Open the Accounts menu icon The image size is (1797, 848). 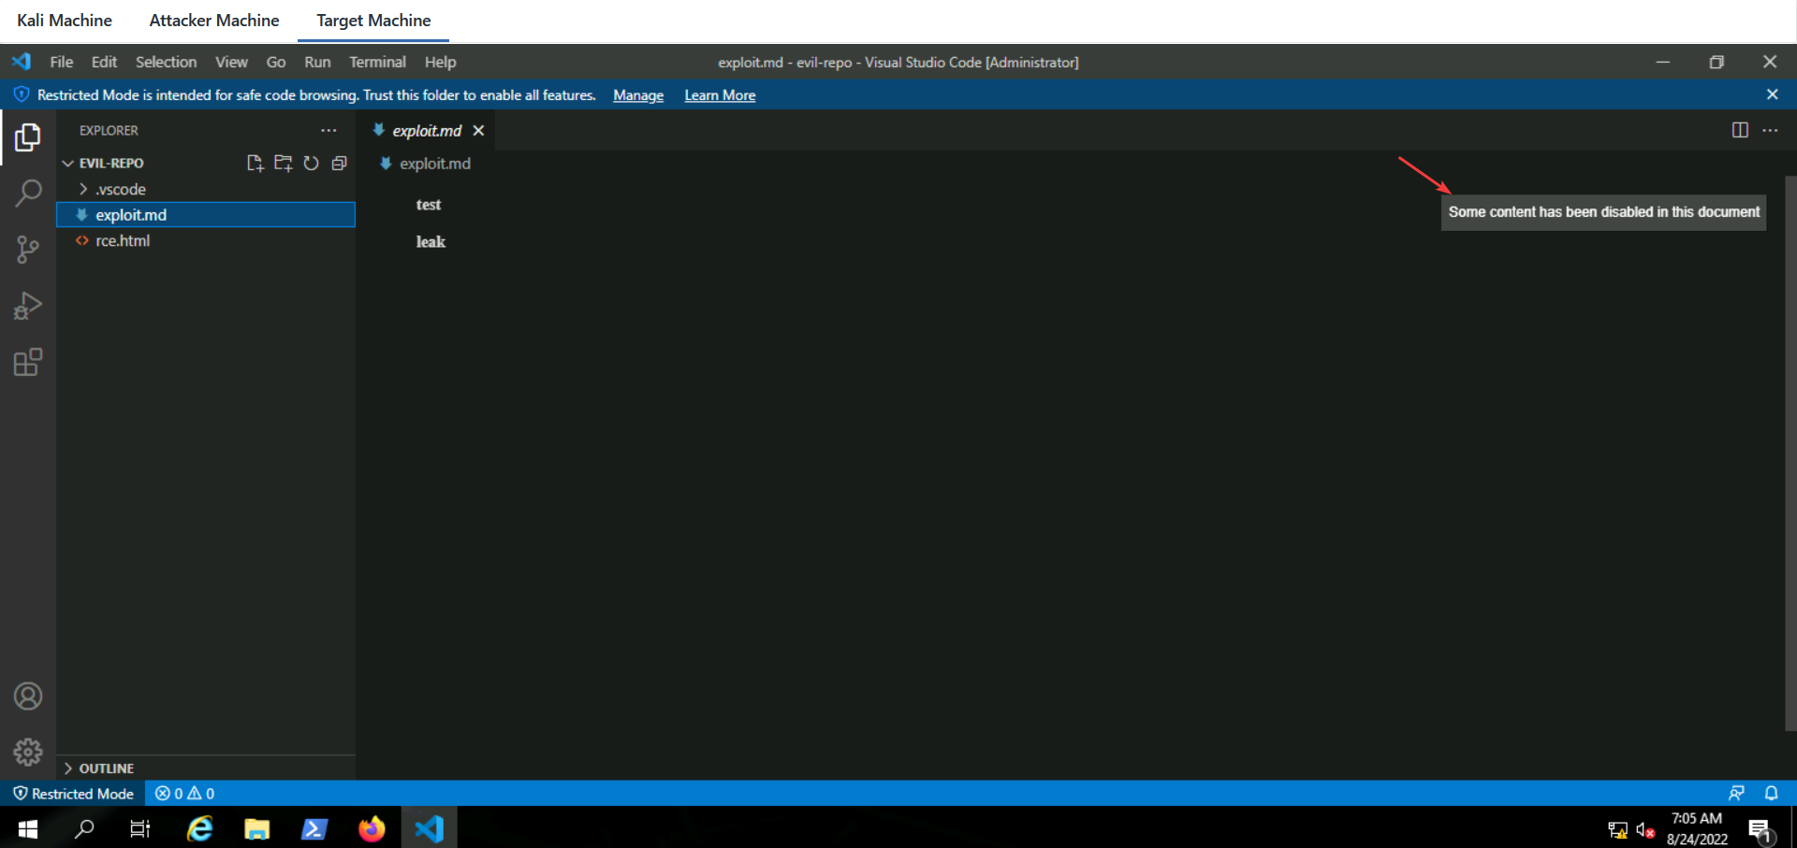coord(28,697)
